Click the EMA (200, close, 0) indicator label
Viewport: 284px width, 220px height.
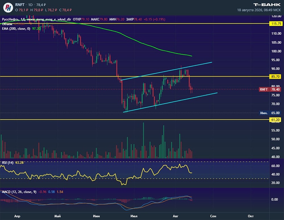click(16, 29)
